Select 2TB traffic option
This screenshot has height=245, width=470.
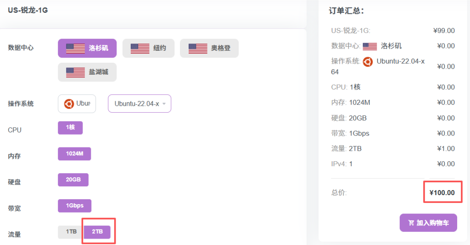tap(97, 232)
